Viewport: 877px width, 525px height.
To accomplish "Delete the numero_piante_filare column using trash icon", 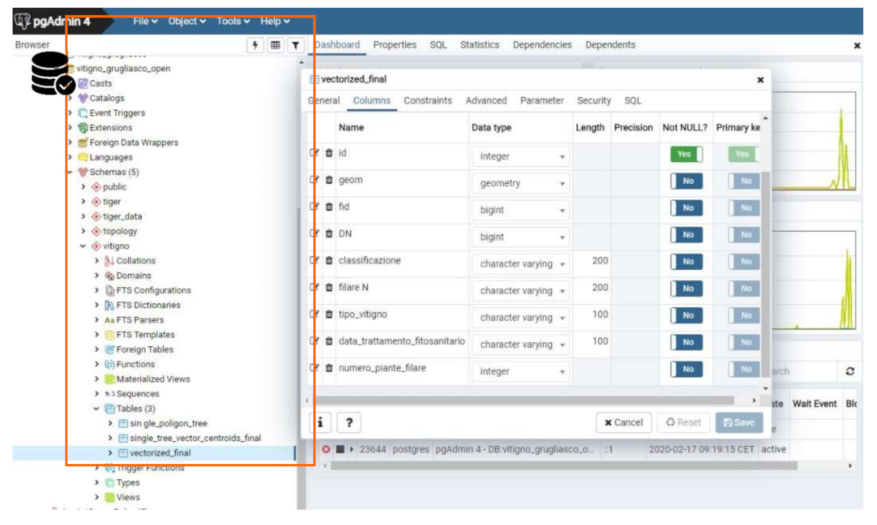I will pos(329,368).
